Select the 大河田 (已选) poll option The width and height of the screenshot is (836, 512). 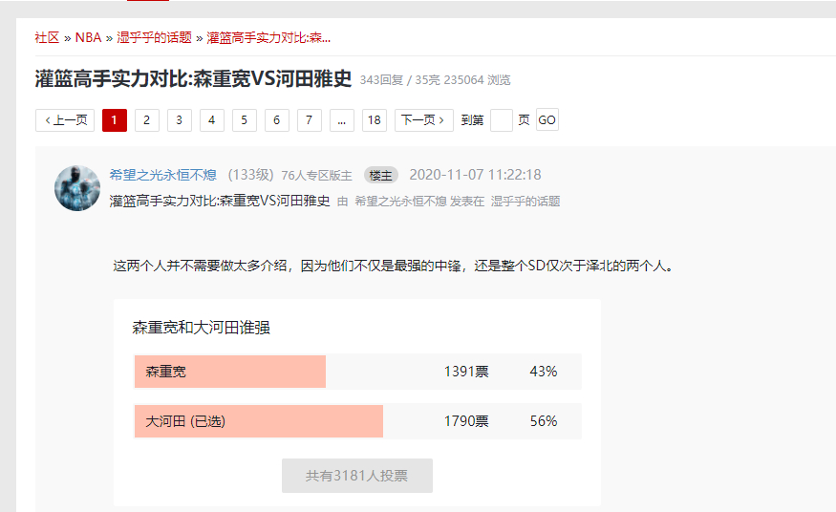258,421
